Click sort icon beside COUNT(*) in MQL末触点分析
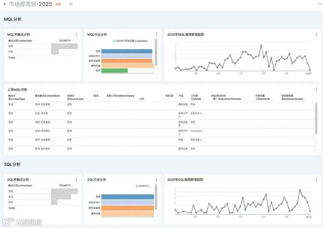Viewport: 323px width, 228px height. 72,41
